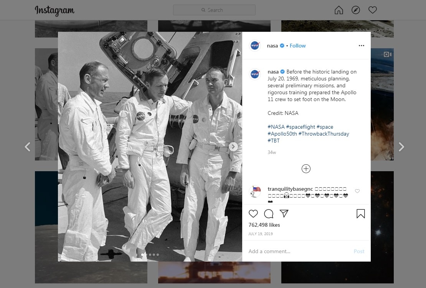The height and width of the screenshot is (288, 426).
Task: Click the comment speech bubble icon
Action: tap(269, 214)
